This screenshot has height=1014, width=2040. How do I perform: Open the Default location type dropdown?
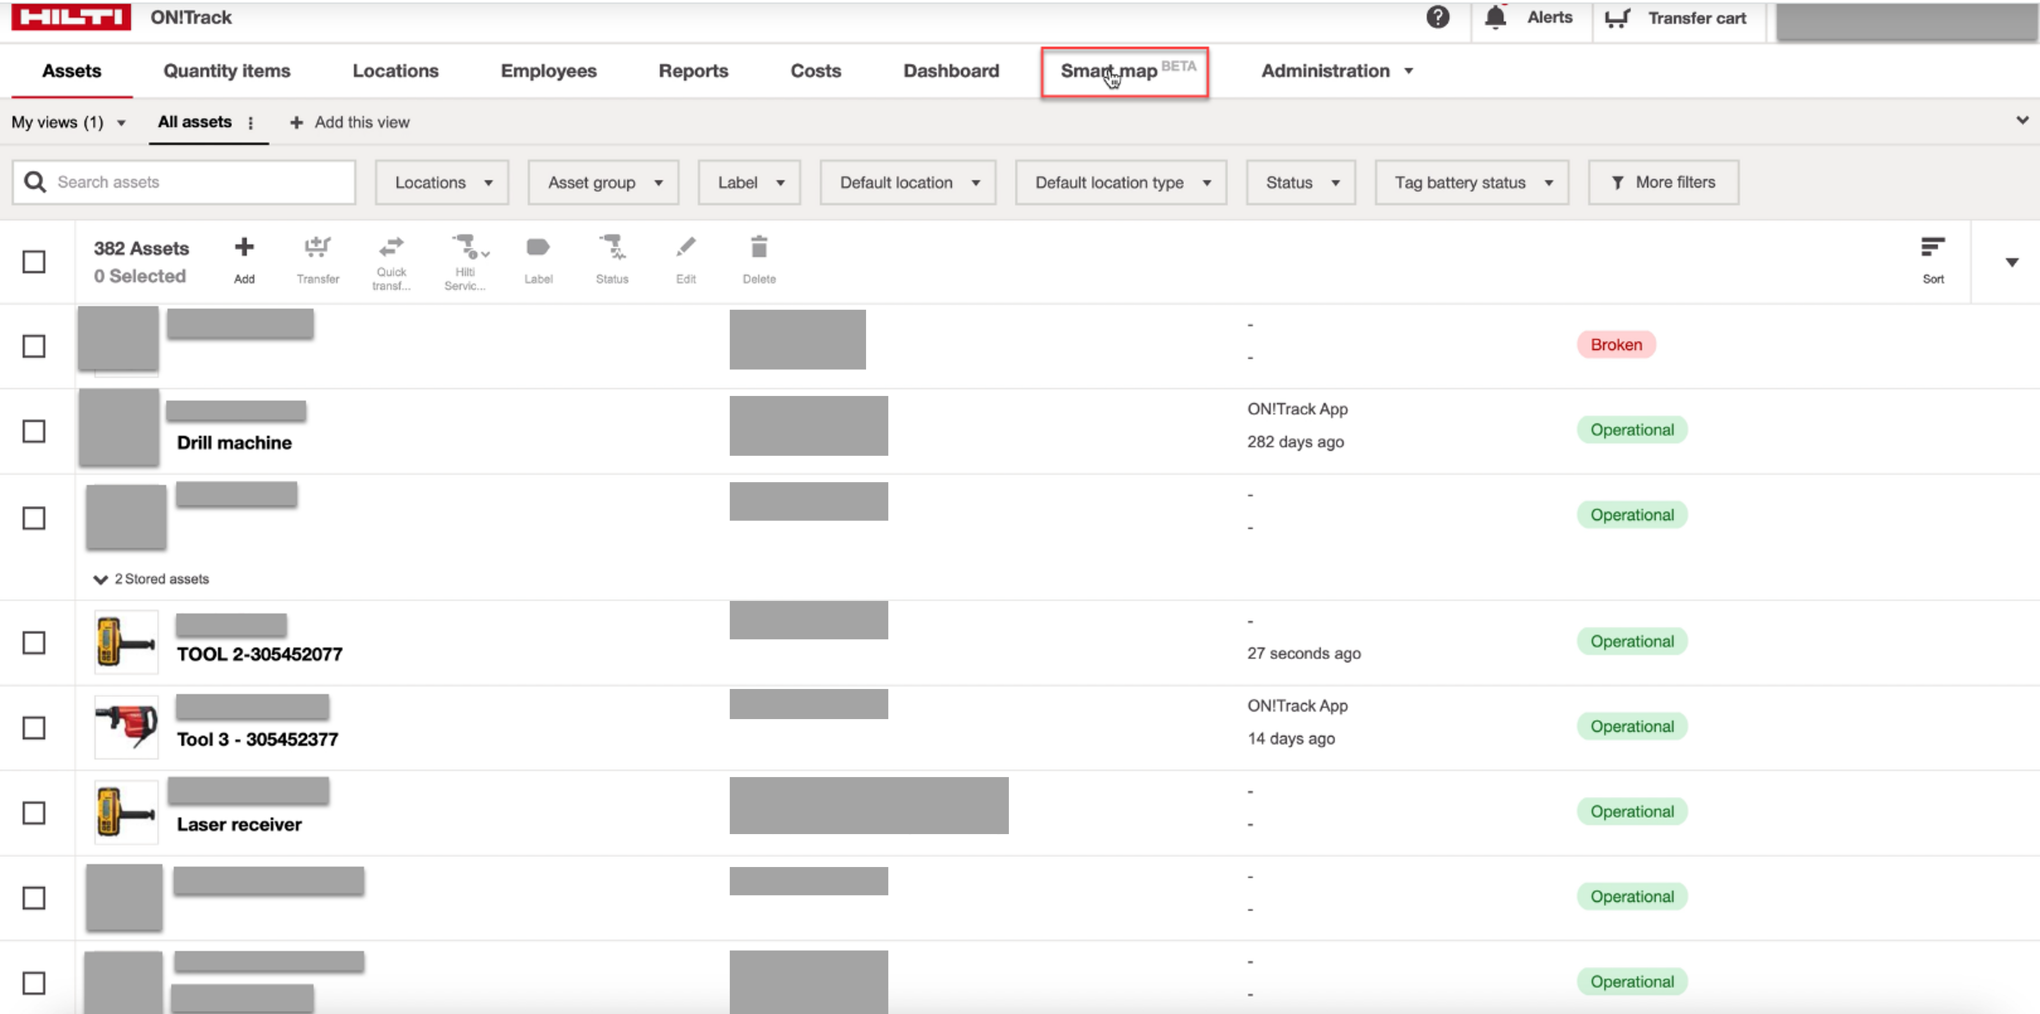(1121, 182)
